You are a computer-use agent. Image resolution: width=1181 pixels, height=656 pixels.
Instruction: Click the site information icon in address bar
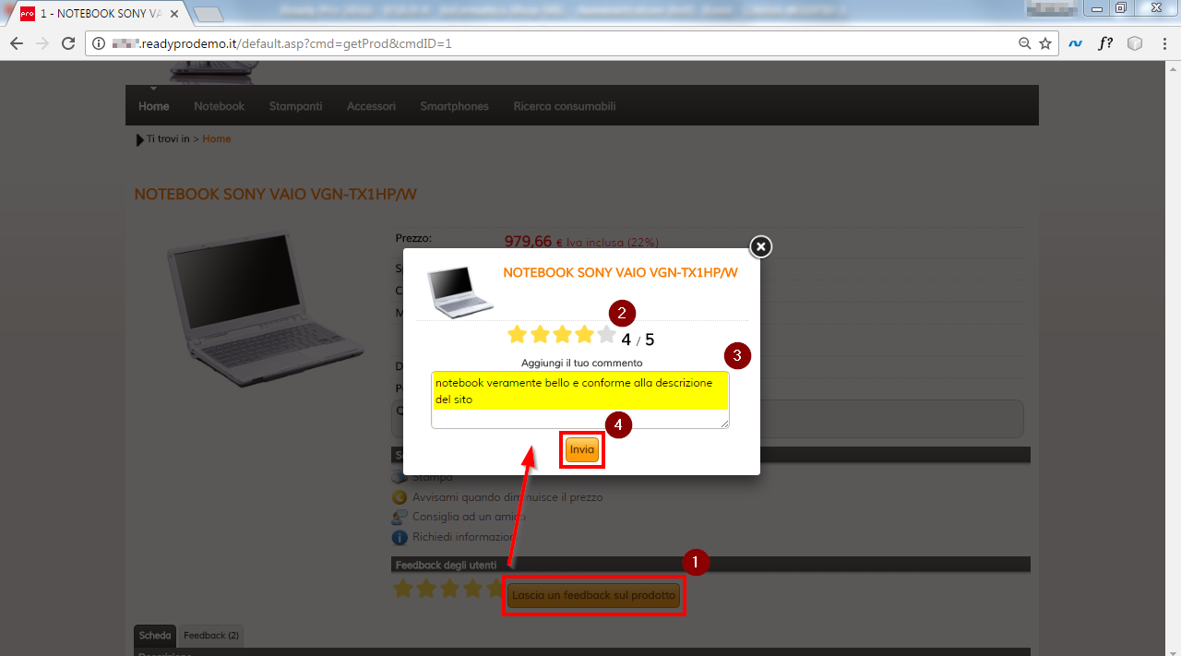pos(99,43)
